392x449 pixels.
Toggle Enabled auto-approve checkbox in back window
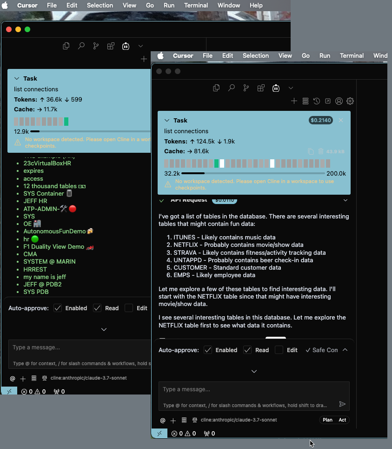pos(58,308)
